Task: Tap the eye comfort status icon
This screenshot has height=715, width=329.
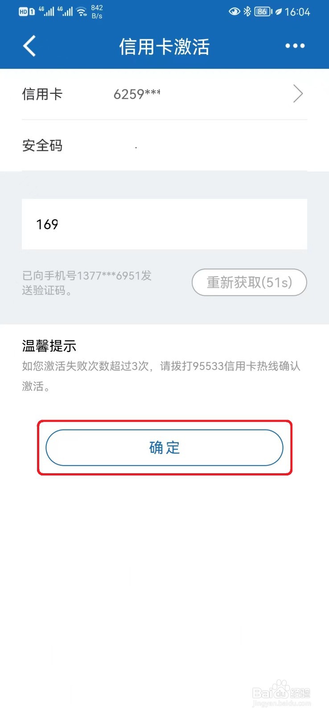Action: pyautogui.click(x=234, y=12)
